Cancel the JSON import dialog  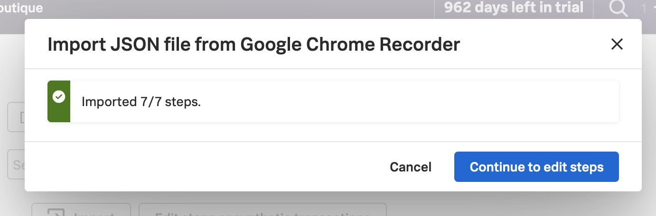coord(410,167)
